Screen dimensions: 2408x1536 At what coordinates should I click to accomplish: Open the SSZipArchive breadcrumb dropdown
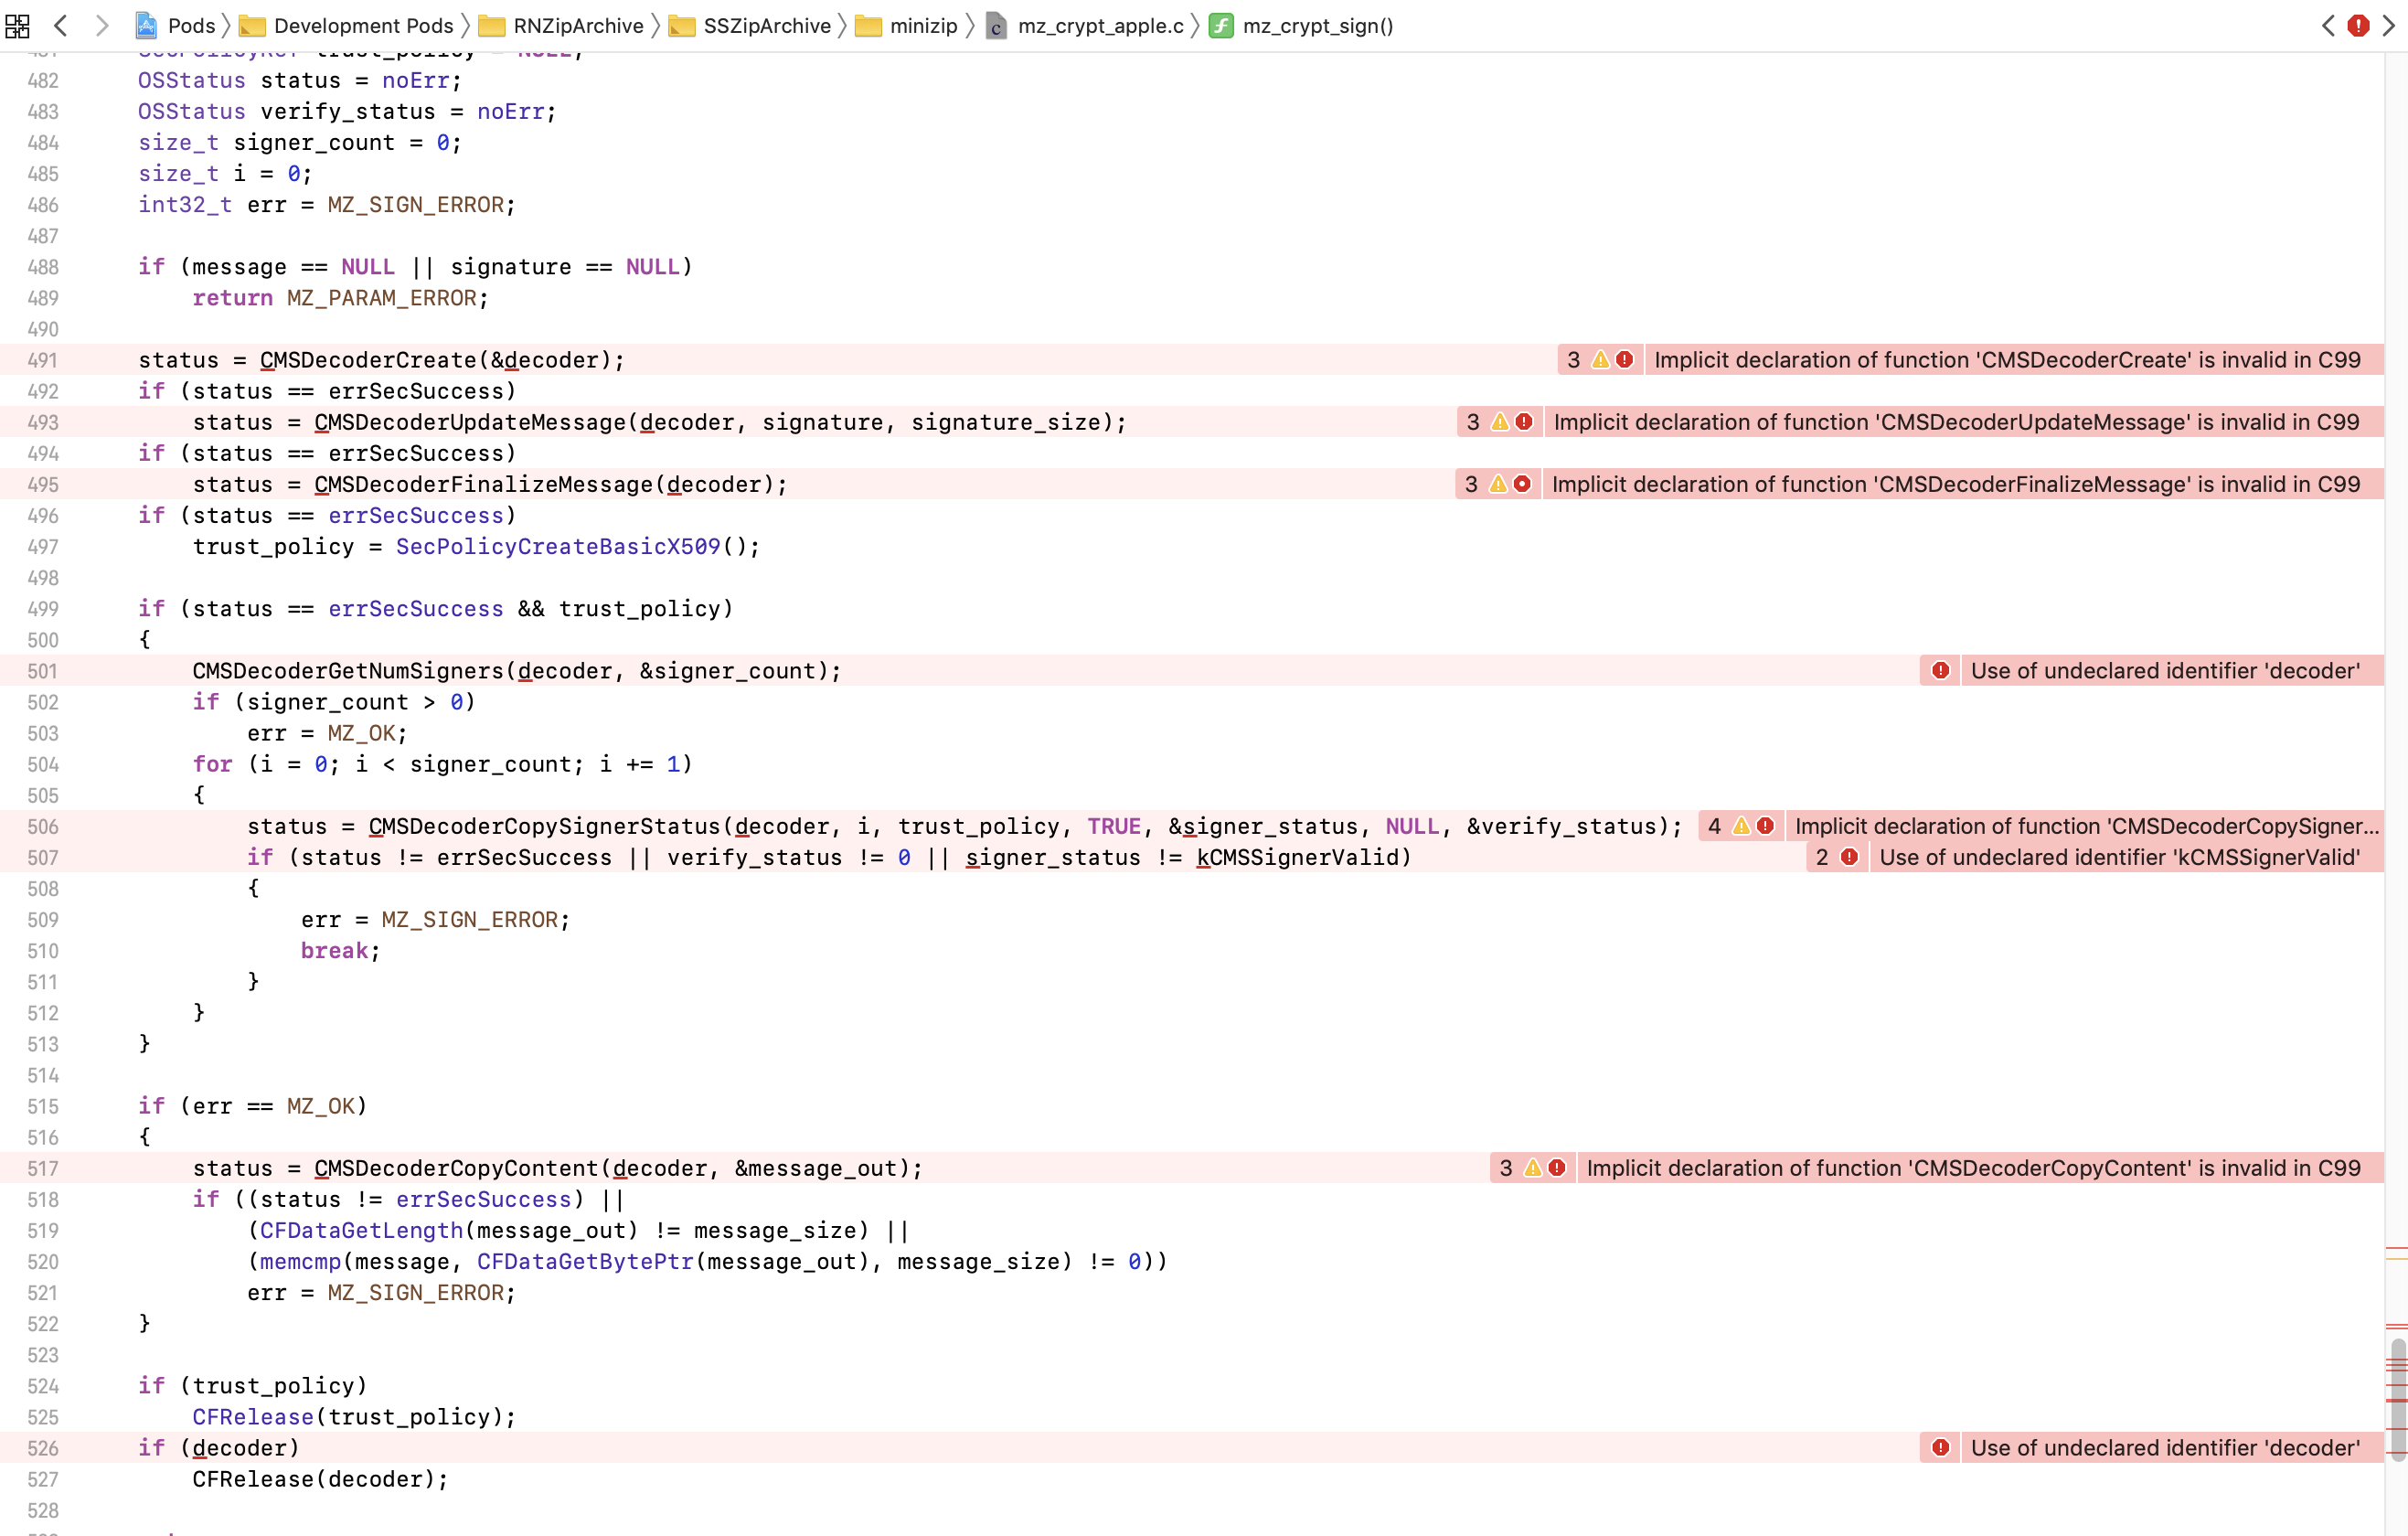click(x=769, y=26)
